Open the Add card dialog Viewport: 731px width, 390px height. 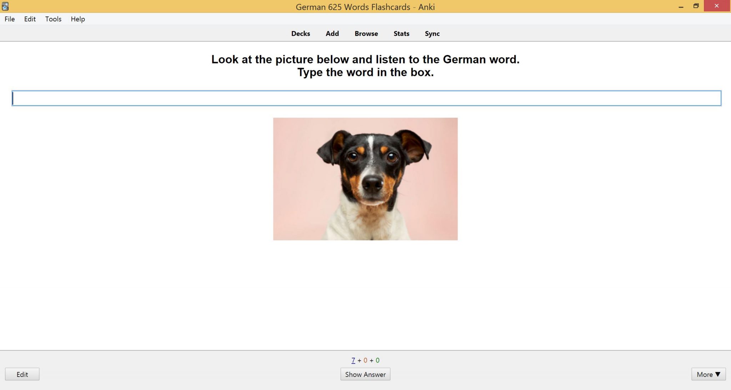pos(332,34)
